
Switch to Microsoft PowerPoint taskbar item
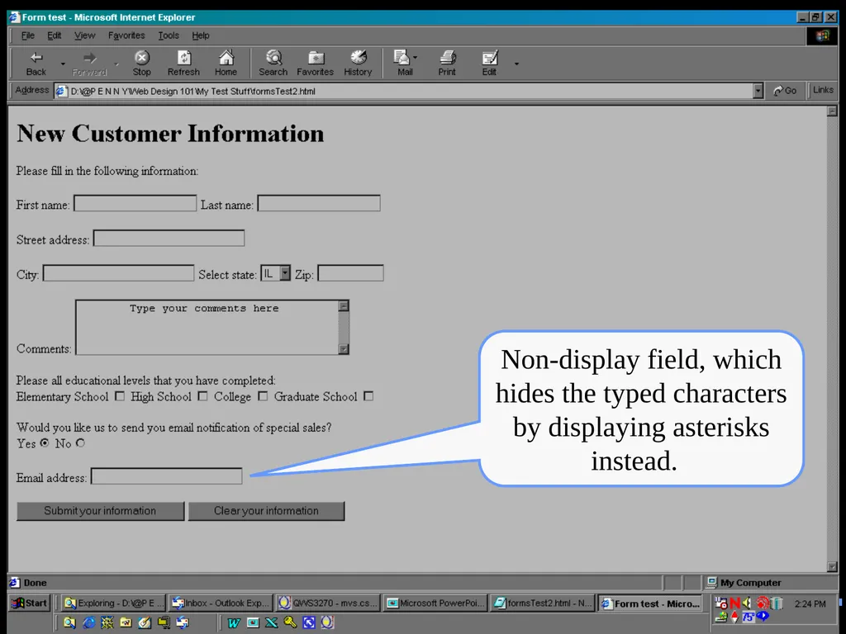[435, 603]
